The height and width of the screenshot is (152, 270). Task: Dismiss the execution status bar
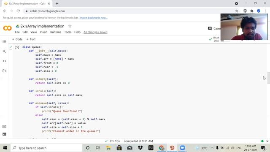tap(267, 141)
